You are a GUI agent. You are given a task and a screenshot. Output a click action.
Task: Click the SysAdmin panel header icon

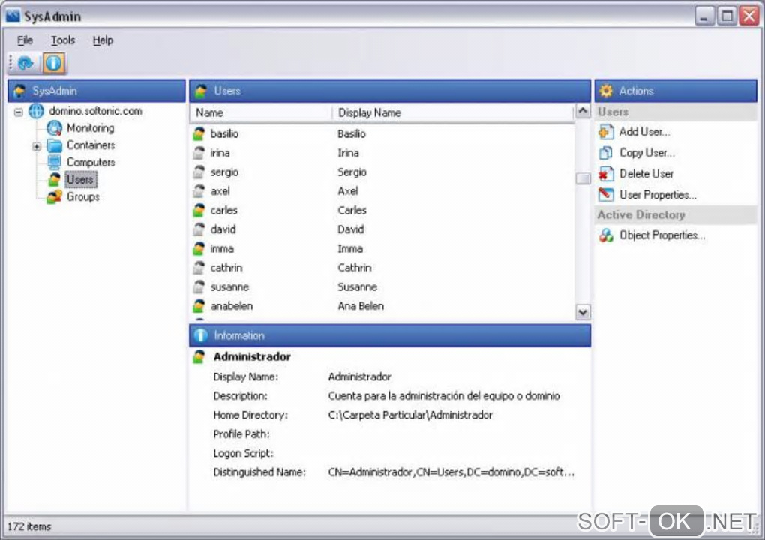point(19,91)
